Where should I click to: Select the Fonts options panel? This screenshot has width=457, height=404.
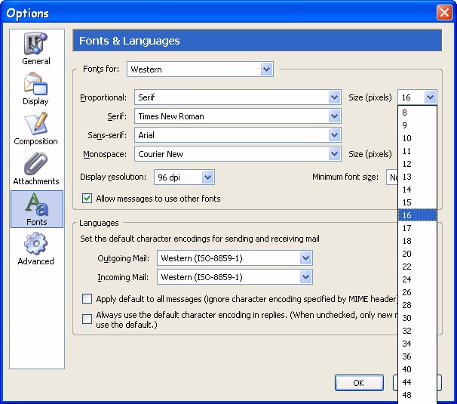[37, 209]
